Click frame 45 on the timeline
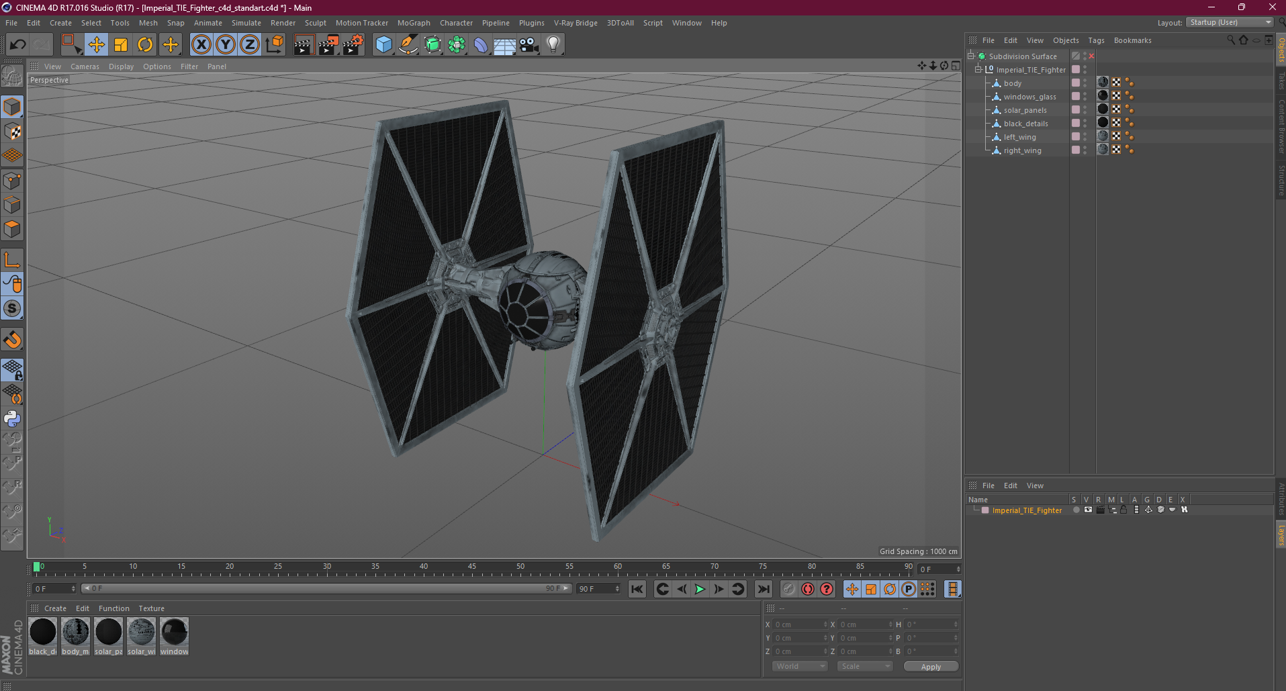The height and width of the screenshot is (691, 1286). [472, 567]
